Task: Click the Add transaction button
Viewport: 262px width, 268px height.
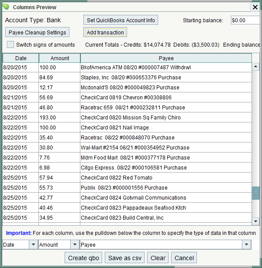Action: point(105,32)
